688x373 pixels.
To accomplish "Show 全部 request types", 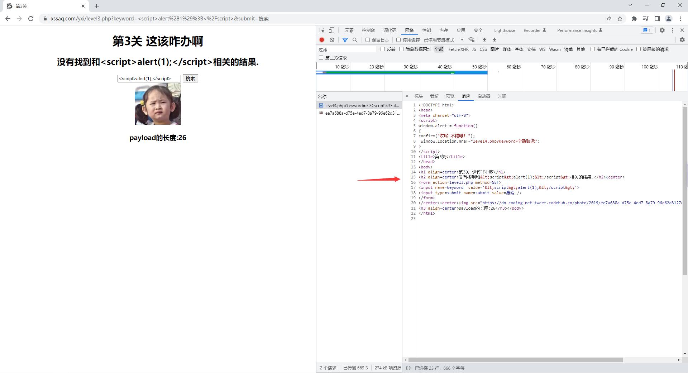I will tap(439, 49).
